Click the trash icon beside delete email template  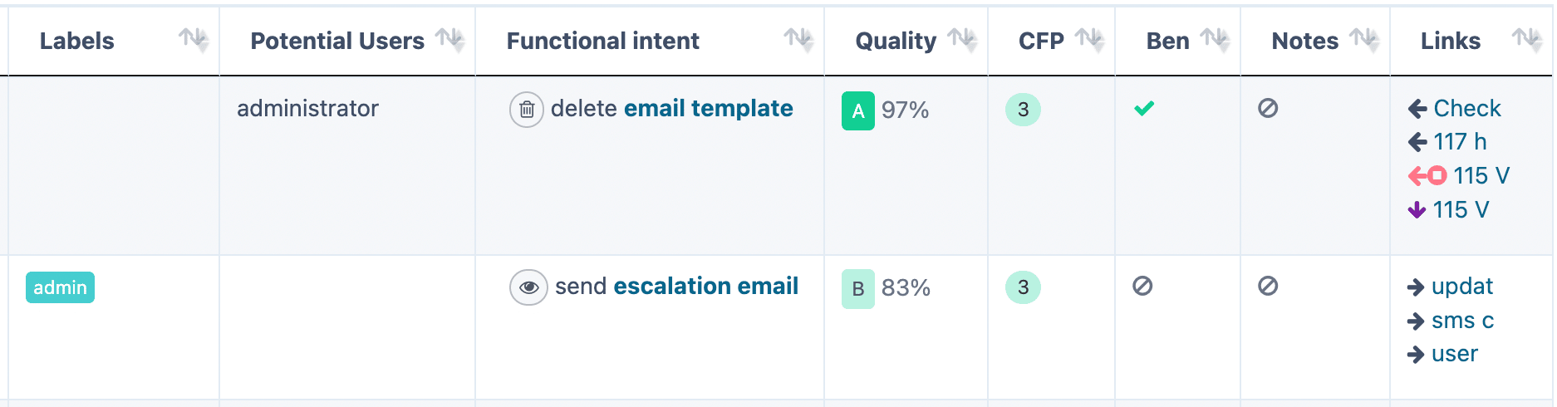[526, 110]
